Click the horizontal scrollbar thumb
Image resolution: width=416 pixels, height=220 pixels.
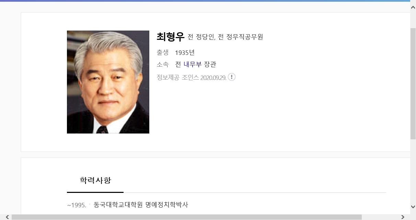point(187,217)
